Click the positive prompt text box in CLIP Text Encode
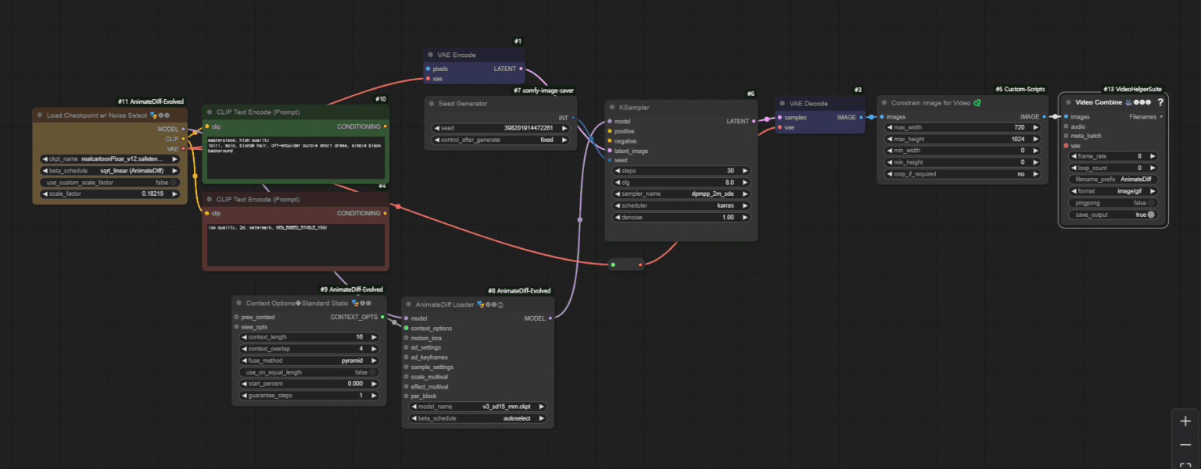 296,156
